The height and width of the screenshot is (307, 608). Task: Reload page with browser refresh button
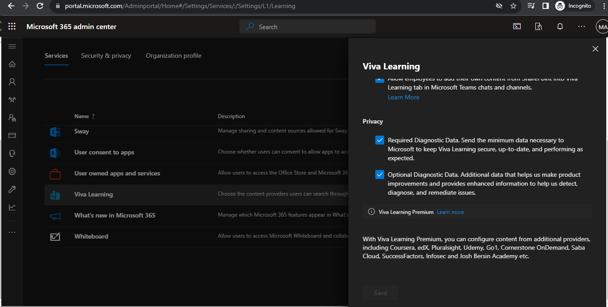(39, 6)
